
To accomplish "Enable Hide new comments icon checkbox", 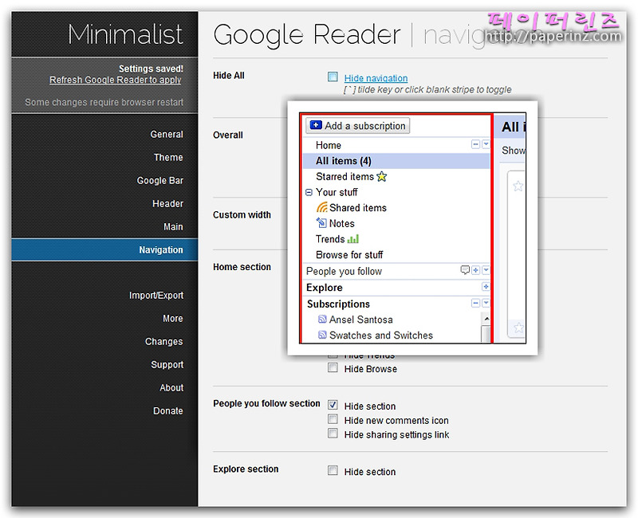I will point(333,419).
